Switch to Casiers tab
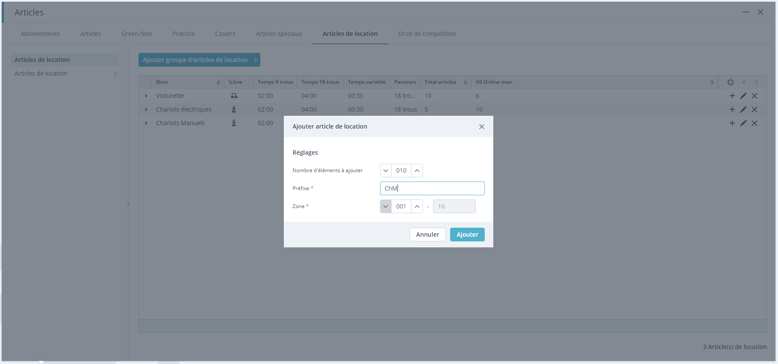778x364 pixels. click(x=225, y=34)
